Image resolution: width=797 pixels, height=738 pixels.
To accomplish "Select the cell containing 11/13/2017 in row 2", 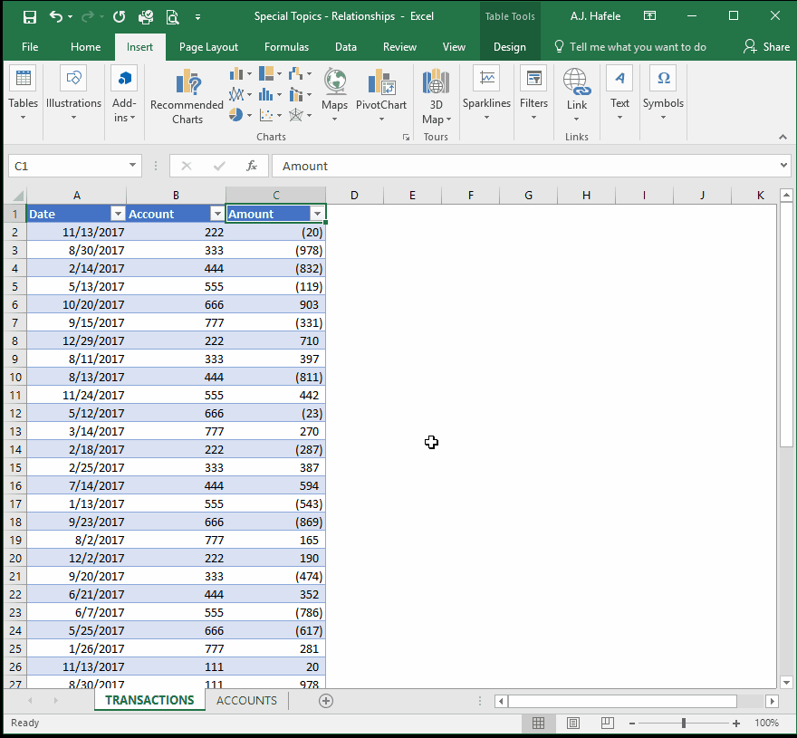I will 76,233.
